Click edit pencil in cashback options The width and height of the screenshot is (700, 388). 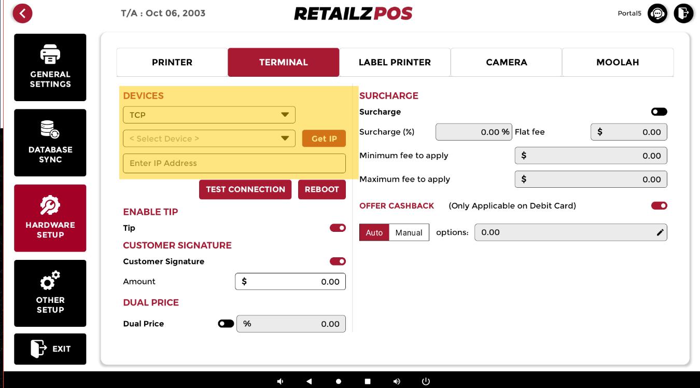(x=660, y=232)
